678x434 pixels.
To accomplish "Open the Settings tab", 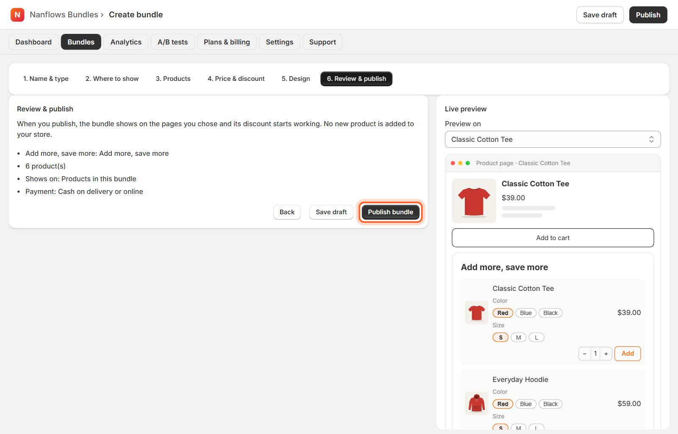I will pos(280,42).
